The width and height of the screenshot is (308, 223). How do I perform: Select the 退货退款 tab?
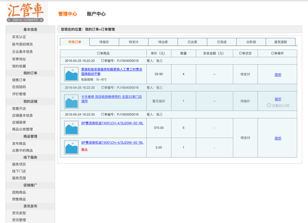point(281,42)
